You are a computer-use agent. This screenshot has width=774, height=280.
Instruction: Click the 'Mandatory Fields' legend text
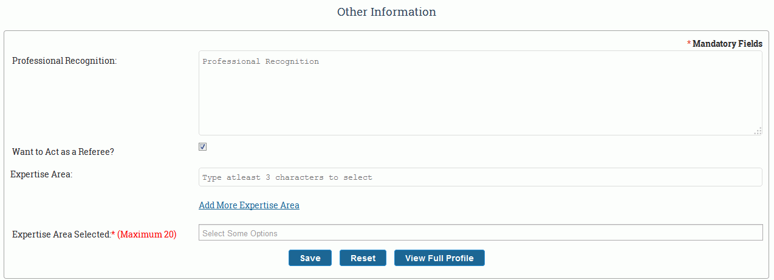click(x=727, y=44)
